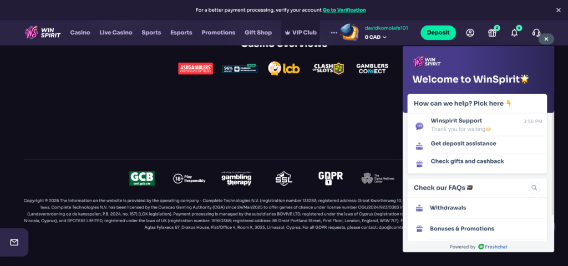Click the SSL shield logo
This screenshot has width=568, height=266.
pos(283,178)
